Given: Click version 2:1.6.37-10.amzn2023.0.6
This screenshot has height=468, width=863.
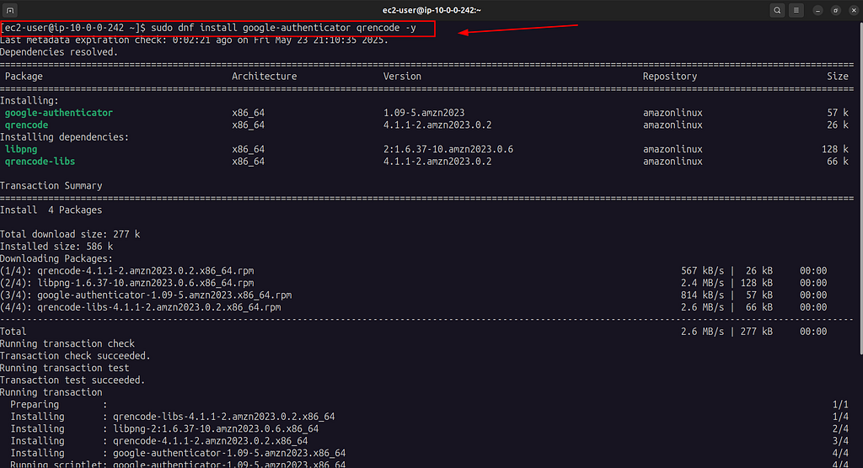Looking at the screenshot, I should (x=448, y=149).
